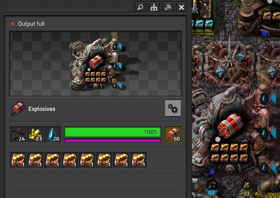Click the Explosives recipe name label
The width and height of the screenshot is (280, 198).
click(42, 109)
